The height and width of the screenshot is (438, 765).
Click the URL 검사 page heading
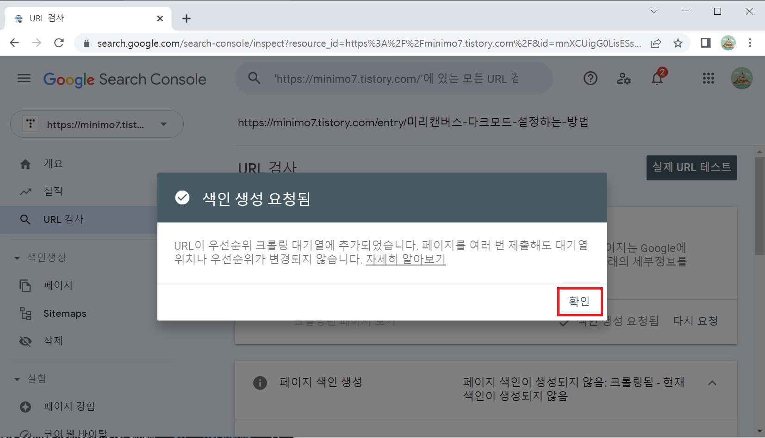pyautogui.click(x=267, y=167)
